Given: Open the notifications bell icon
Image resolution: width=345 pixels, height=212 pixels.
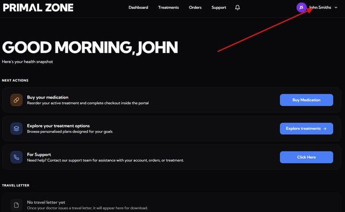Looking at the screenshot, I should (x=237, y=8).
